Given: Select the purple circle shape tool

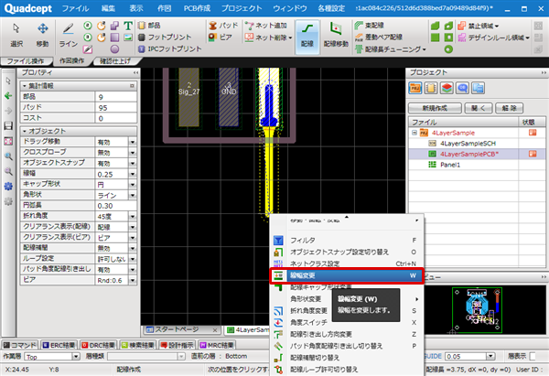Looking at the screenshot, I should (x=114, y=49).
